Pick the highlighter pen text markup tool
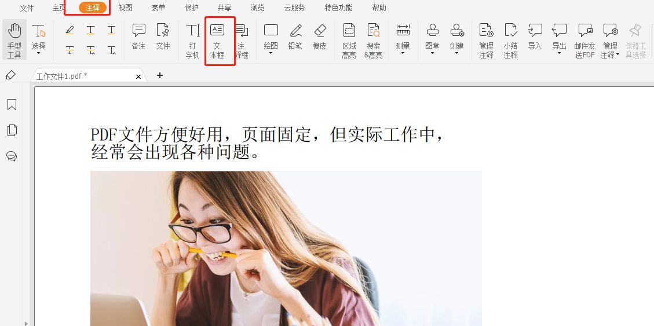The image size is (654, 326). [x=70, y=30]
